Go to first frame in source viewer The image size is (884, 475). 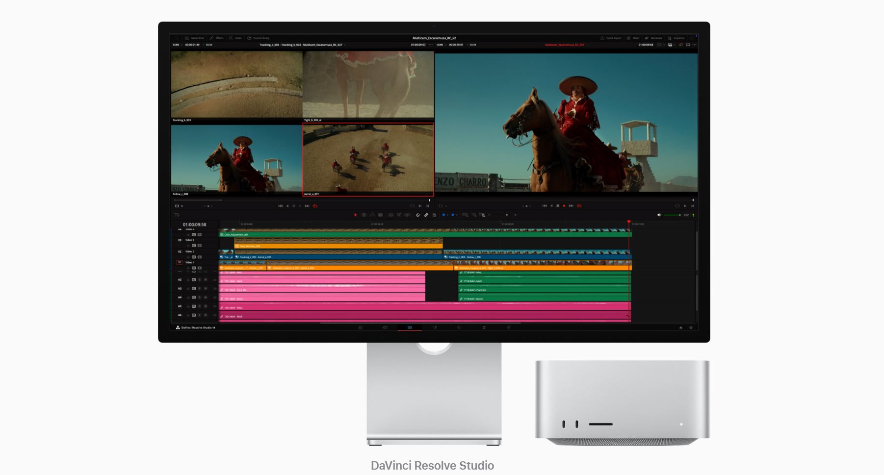point(281,206)
